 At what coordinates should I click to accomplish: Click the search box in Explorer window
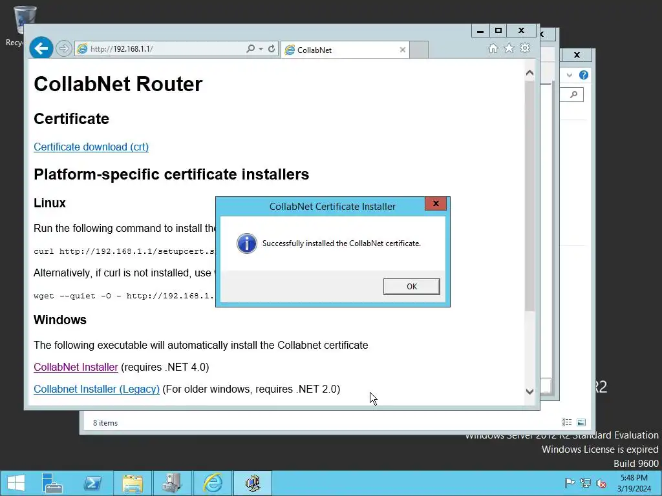pyautogui.click(x=572, y=94)
